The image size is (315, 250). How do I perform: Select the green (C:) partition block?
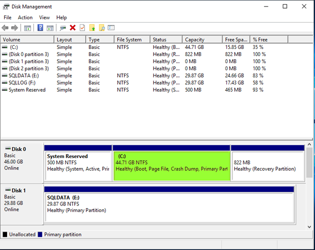[172, 163]
